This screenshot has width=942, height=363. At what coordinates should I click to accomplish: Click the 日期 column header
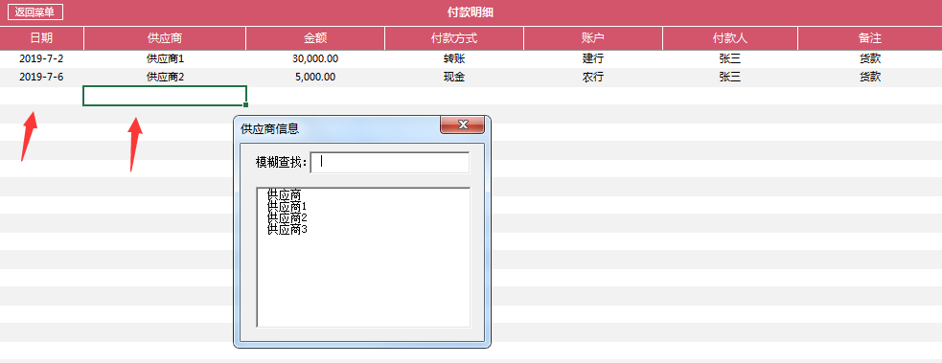(41, 38)
